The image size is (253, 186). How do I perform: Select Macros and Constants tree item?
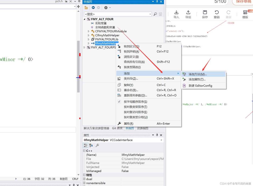(x=101, y=23)
